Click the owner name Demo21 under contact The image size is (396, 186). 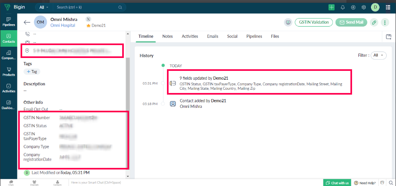pos(98,25)
